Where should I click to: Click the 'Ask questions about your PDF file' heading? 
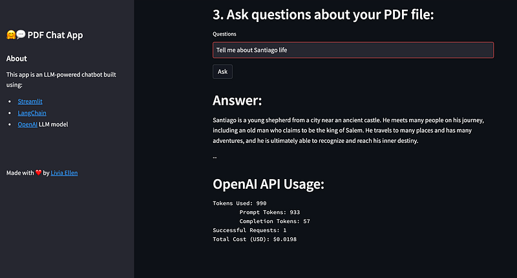pos(323,14)
